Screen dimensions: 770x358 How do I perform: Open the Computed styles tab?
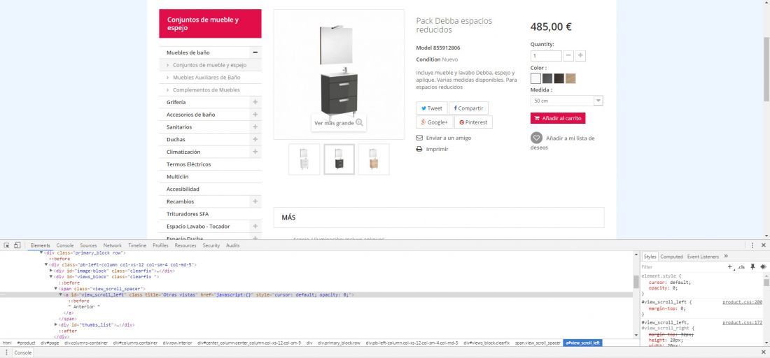click(671, 257)
